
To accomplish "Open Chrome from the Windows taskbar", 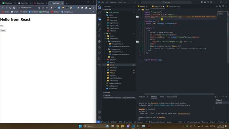I will [x=117, y=126].
